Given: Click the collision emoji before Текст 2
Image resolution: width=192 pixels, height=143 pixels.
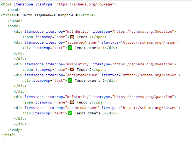Looking at the screenshot, I should point(72,70).
